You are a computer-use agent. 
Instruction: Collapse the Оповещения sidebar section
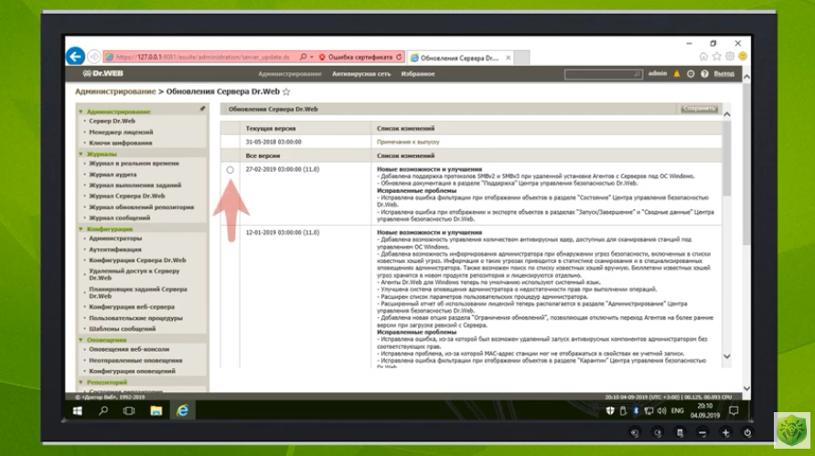pos(80,340)
